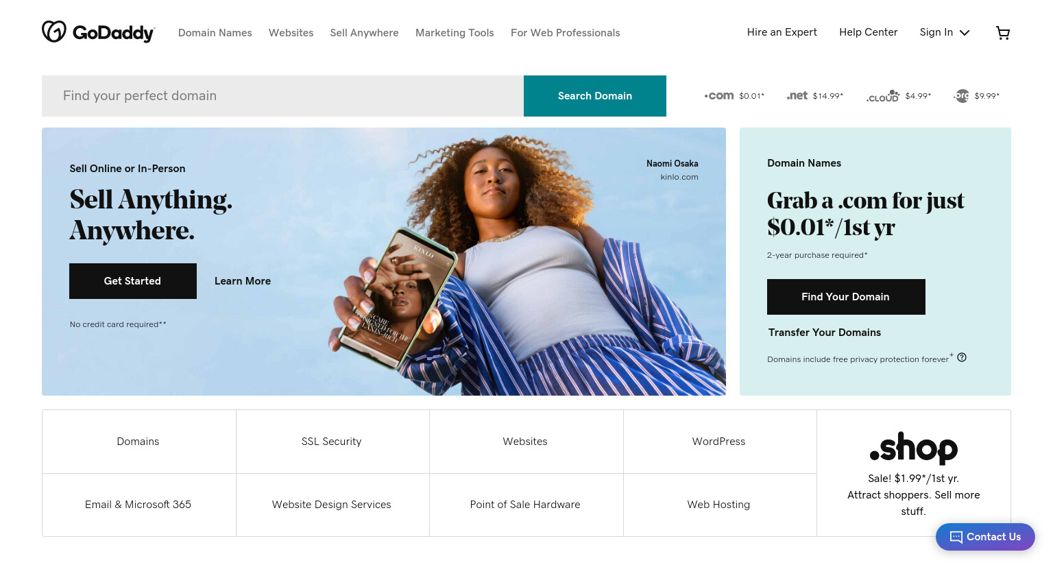This screenshot has width=1053, height=565.
Task: Open the Sell Anywhere menu
Action: 364,33
